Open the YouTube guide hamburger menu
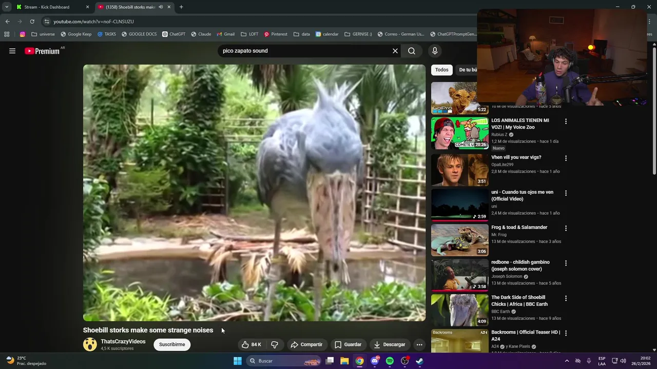 tap(12, 51)
